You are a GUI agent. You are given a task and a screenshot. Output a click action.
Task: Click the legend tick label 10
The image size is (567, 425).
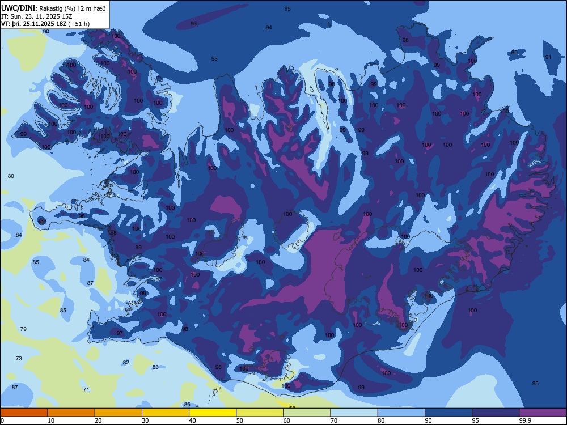point(51,420)
